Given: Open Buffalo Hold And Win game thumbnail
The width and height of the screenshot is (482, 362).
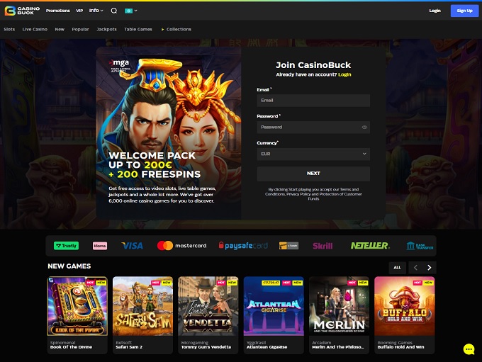Looking at the screenshot, I should tap(405, 305).
